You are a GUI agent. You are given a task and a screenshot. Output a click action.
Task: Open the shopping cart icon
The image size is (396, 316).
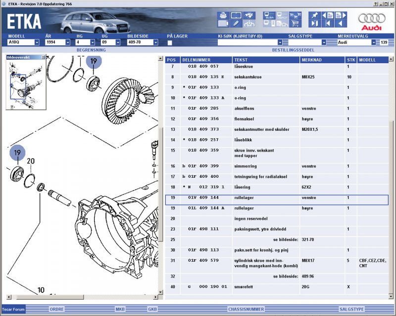[296, 23]
